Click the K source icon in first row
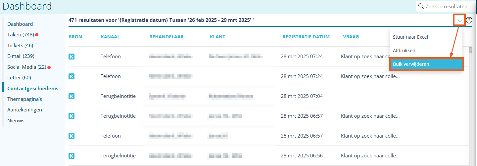This screenshot has height=166, width=477. (x=72, y=57)
